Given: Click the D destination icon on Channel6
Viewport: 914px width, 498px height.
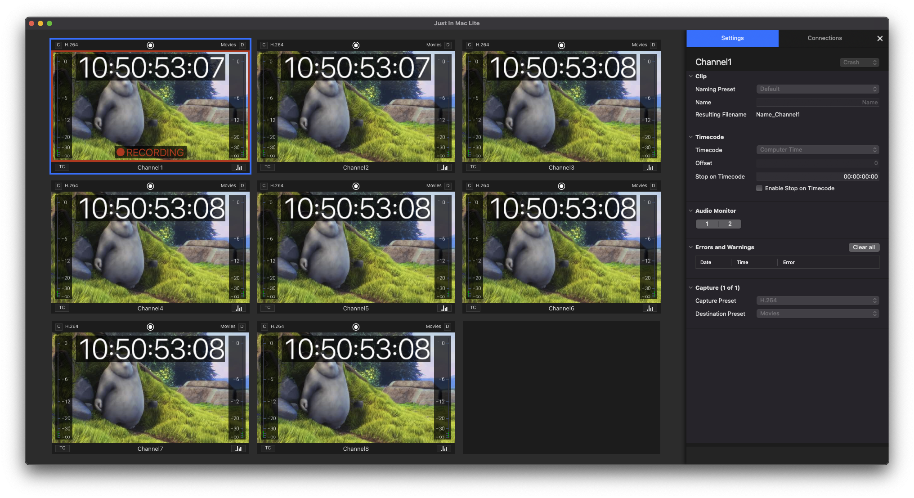Looking at the screenshot, I should [x=654, y=186].
